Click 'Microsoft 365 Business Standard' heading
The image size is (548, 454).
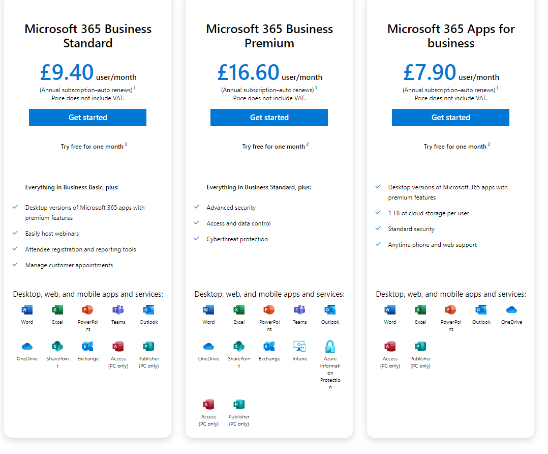[x=88, y=36]
